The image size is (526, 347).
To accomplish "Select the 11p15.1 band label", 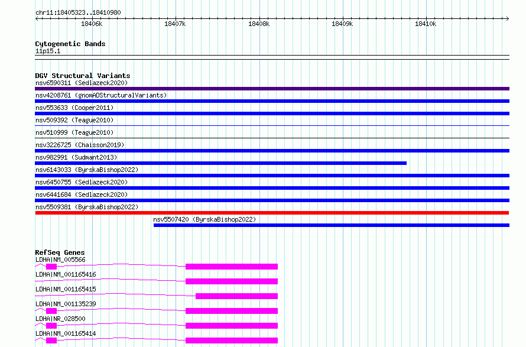I will click(48, 51).
